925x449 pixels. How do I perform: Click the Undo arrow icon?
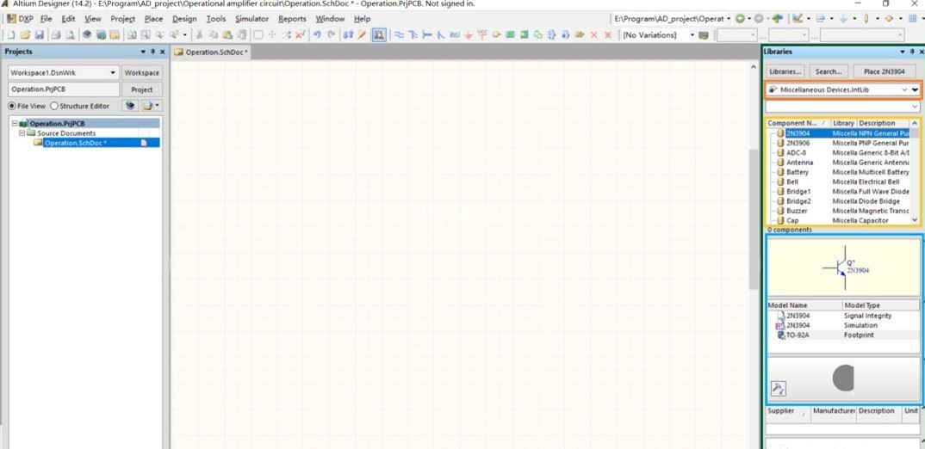pos(318,35)
